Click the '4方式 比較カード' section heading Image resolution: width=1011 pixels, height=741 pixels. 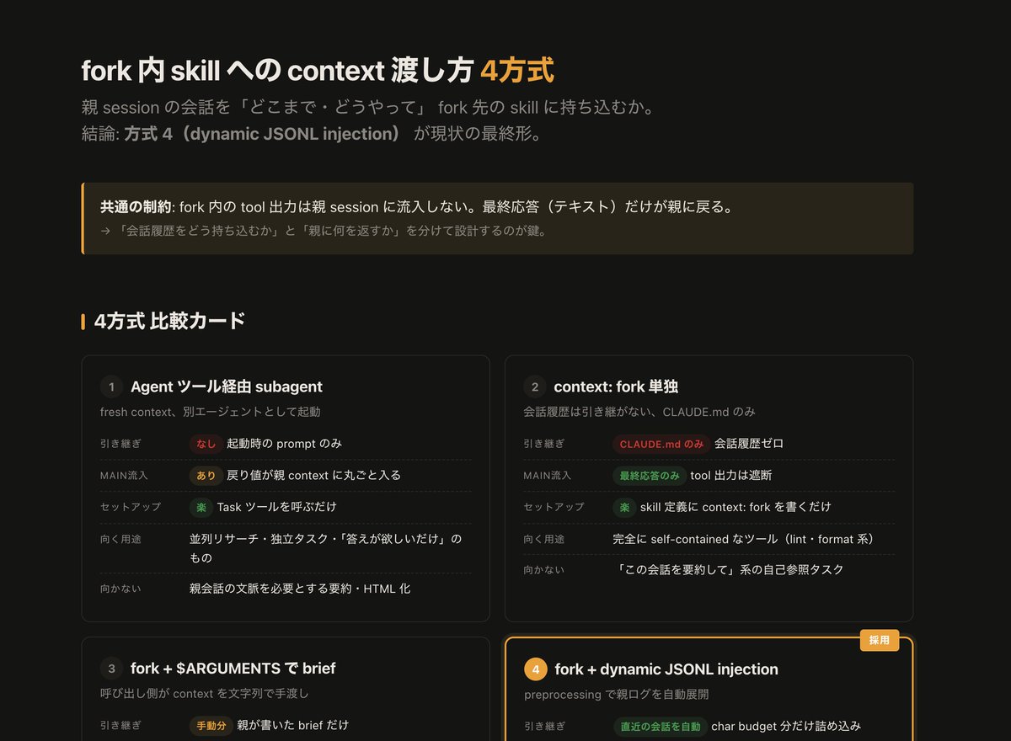coord(169,321)
